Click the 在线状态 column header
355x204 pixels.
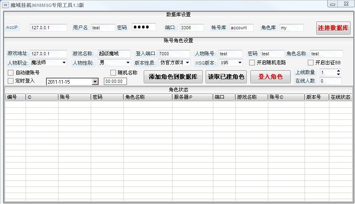pos(340,98)
